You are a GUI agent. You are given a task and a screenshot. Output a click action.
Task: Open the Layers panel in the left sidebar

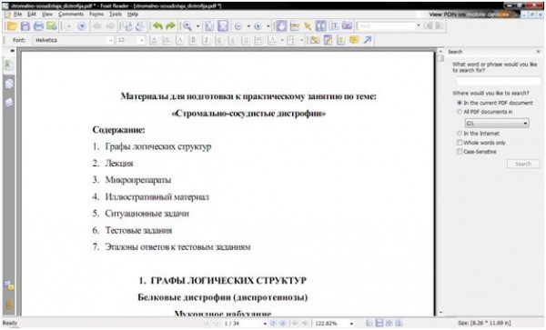pos(9,102)
